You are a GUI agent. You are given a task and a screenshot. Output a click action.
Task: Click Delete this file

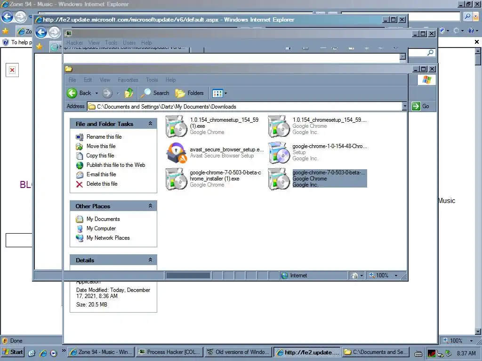[102, 184]
